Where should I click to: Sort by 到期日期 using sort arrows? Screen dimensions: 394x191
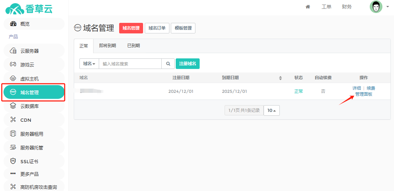click(280, 78)
